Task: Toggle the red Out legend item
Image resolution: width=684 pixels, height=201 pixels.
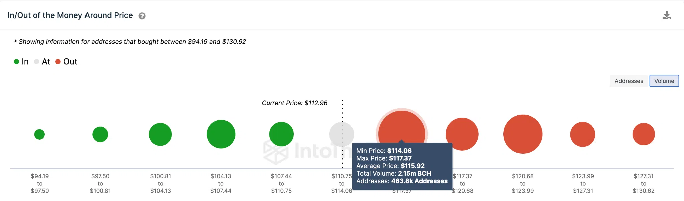Action: (x=66, y=62)
